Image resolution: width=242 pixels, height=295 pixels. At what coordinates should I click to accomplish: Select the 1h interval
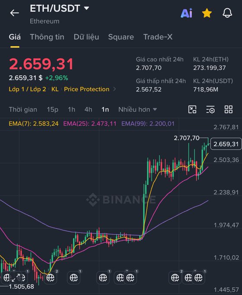point(72,109)
